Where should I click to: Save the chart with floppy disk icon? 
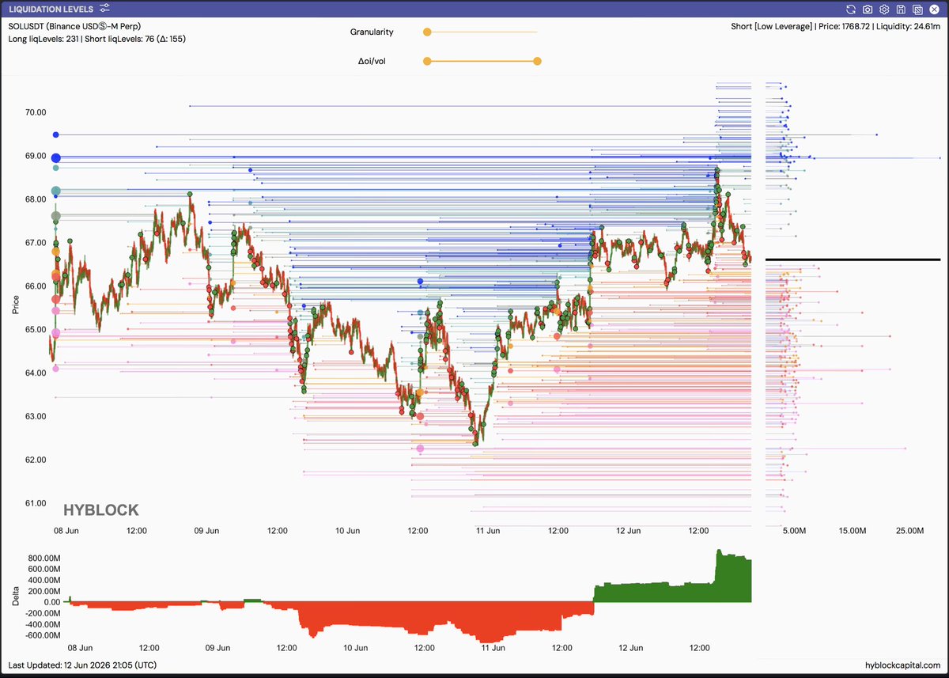[x=901, y=9]
